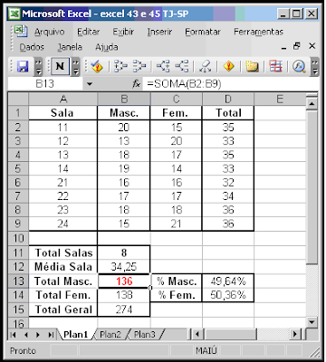This screenshot has width=326, height=362.
Task: Click Trace Error warning diamond icon
Action: (229, 66)
